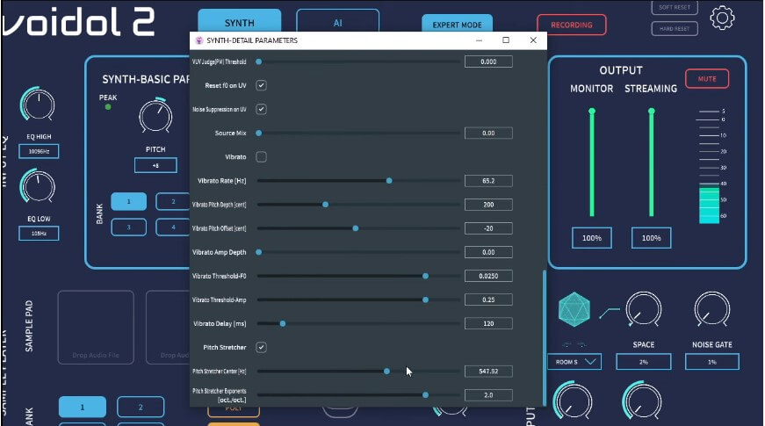Uncheck the Pitch Stretcher option
The height and width of the screenshot is (426, 765).
[x=261, y=348]
